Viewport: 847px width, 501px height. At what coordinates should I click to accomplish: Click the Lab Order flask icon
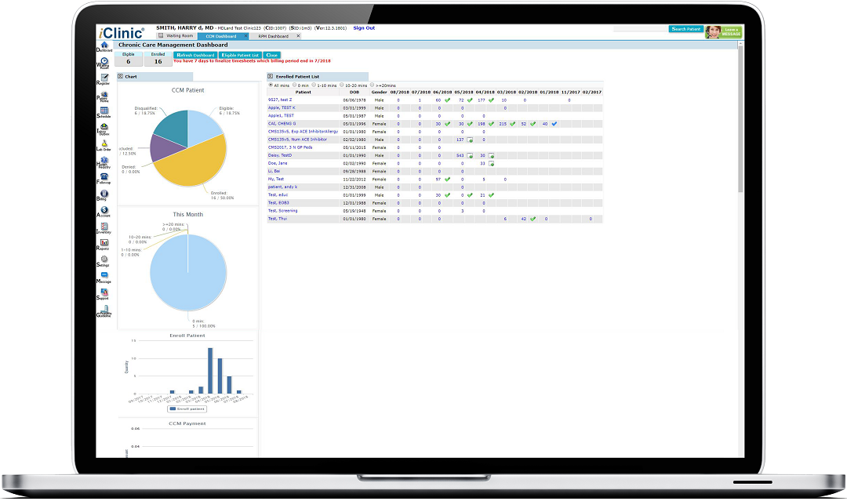(x=104, y=144)
